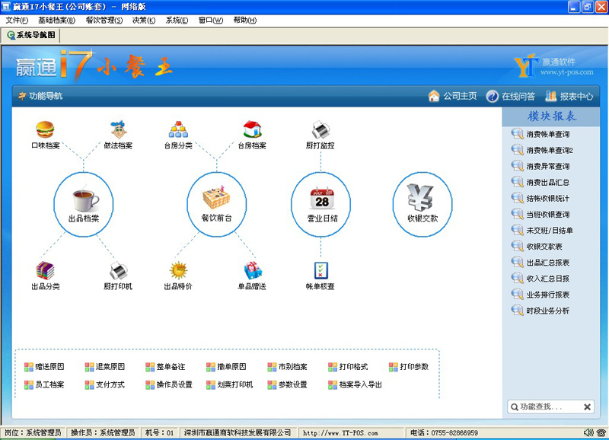Switch to the 系统导航图 tab
The image size is (609, 440).
tap(30, 35)
